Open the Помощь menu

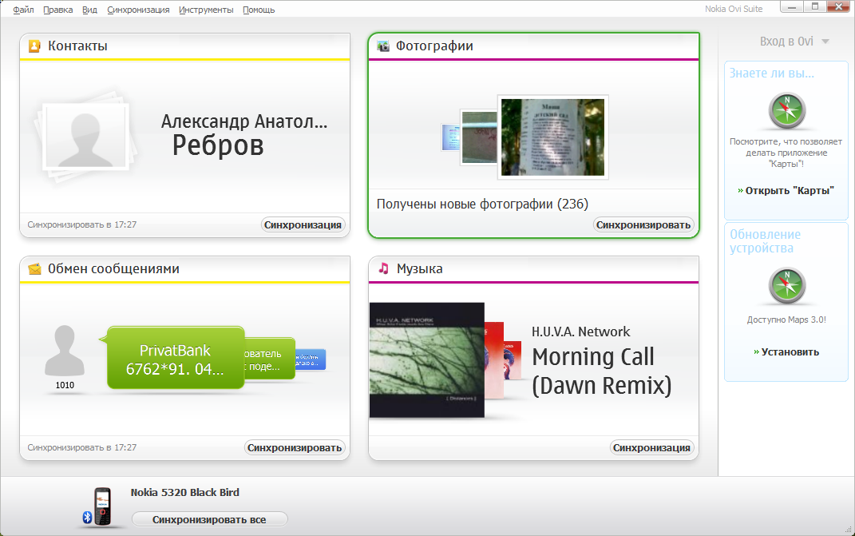(259, 10)
